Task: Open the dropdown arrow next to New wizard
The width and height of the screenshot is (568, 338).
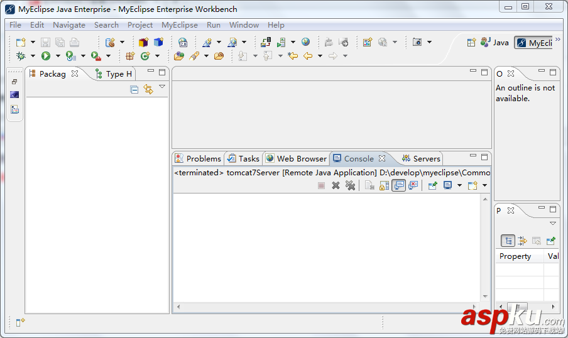Action: (x=33, y=42)
